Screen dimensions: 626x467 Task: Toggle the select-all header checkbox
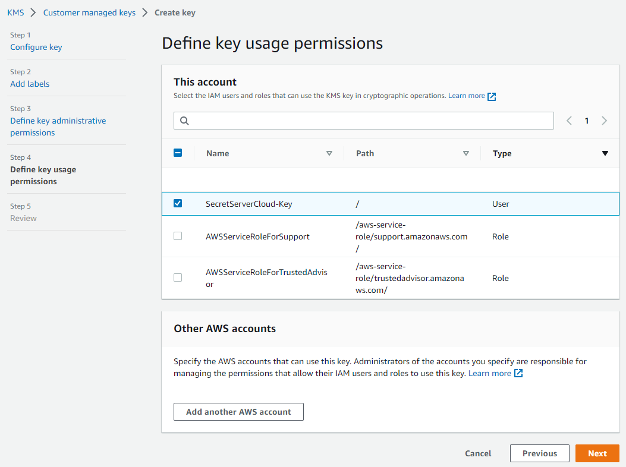pos(178,153)
